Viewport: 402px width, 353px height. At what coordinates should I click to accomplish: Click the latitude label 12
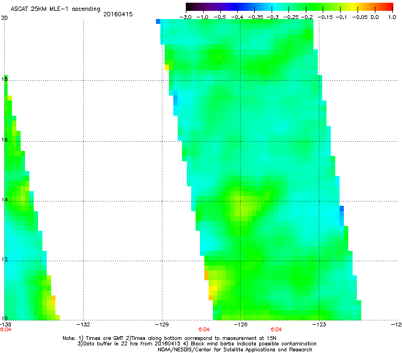[x=4, y=260]
